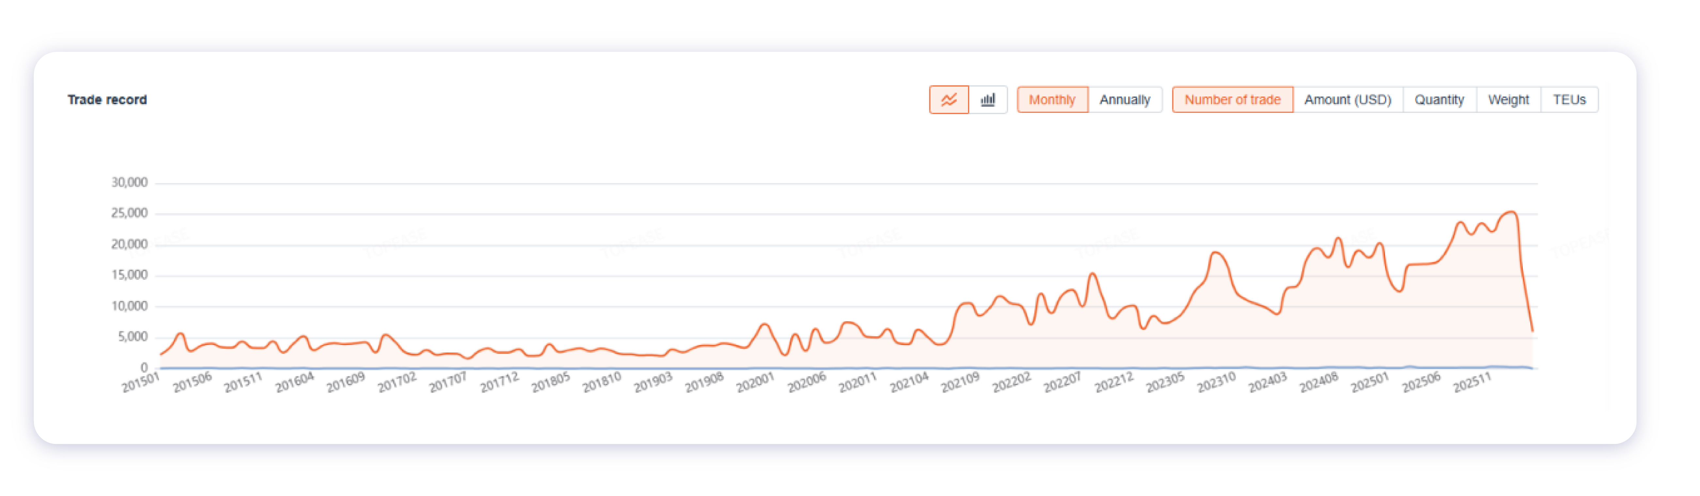The image size is (1700, 496).
Task: Select the Monthly interval toggle
Action: 1052,99
